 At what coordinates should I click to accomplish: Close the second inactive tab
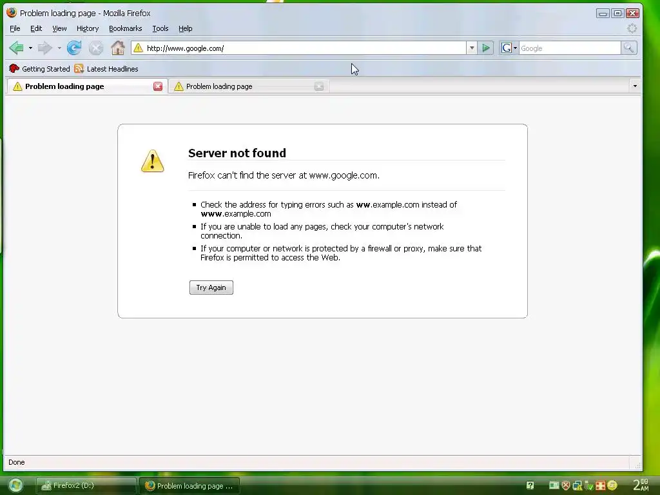click(x=319, y=86)
